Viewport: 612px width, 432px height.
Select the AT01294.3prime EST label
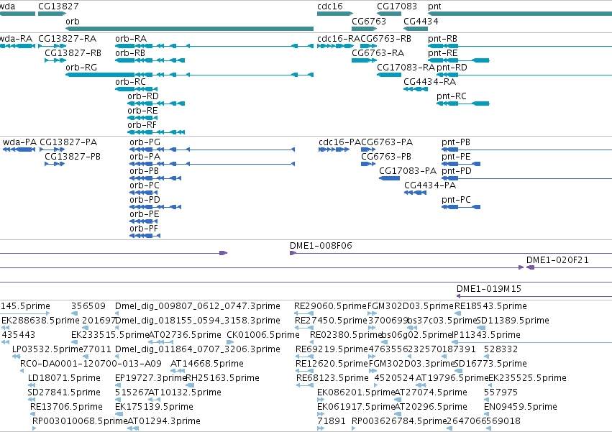point(163,421)
